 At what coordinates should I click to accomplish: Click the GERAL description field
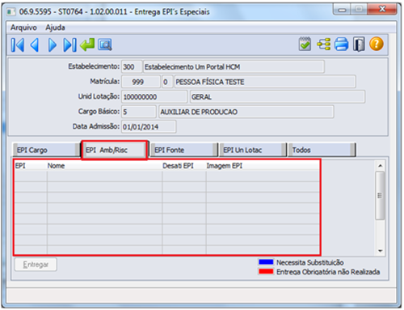pyautogui.click(x=277, y=97)
